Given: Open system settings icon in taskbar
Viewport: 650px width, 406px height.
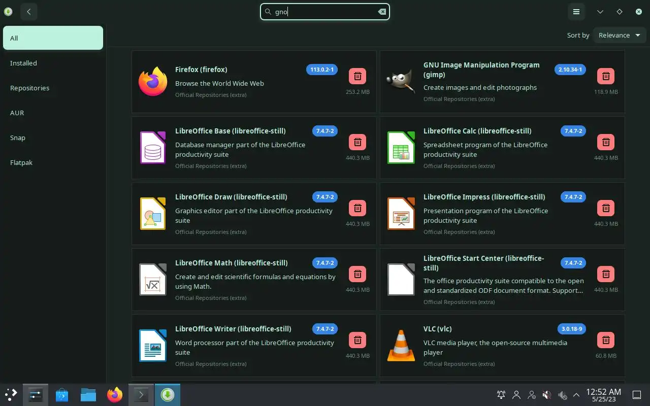Looking at the screenshot, I should (x=36, y=395).
